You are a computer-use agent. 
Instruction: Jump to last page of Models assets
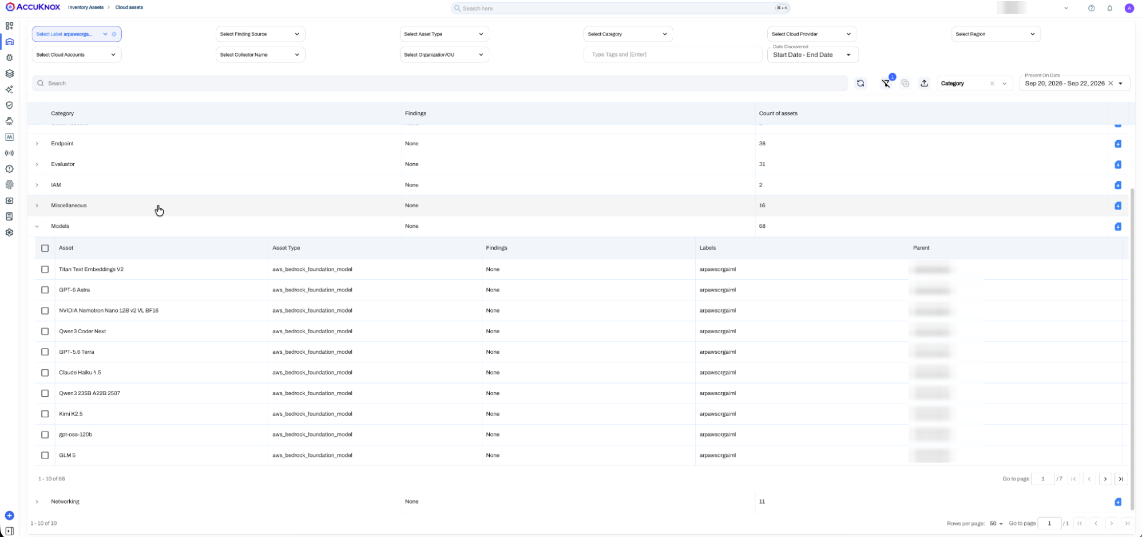(1121, 479)
